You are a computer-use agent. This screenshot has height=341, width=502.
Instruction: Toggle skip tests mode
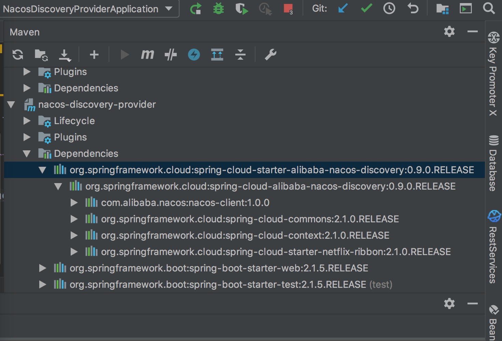point(171,55)
